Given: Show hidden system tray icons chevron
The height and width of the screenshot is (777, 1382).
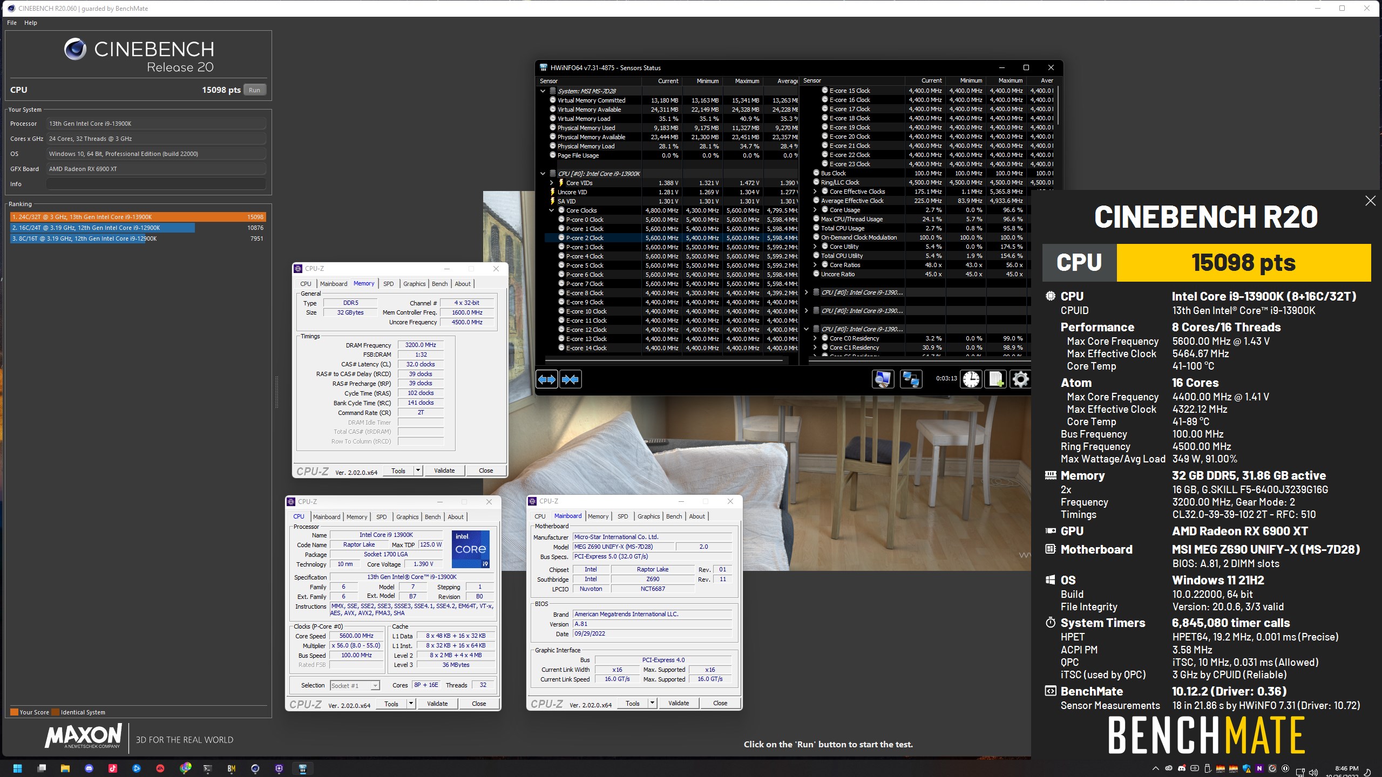Looking at the screenshot, I should [x=1155, y=768].
